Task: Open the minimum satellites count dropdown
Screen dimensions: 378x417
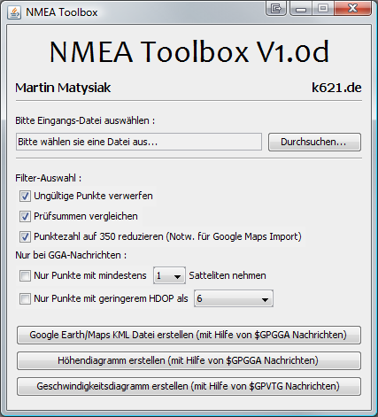Action: (169, 275)
